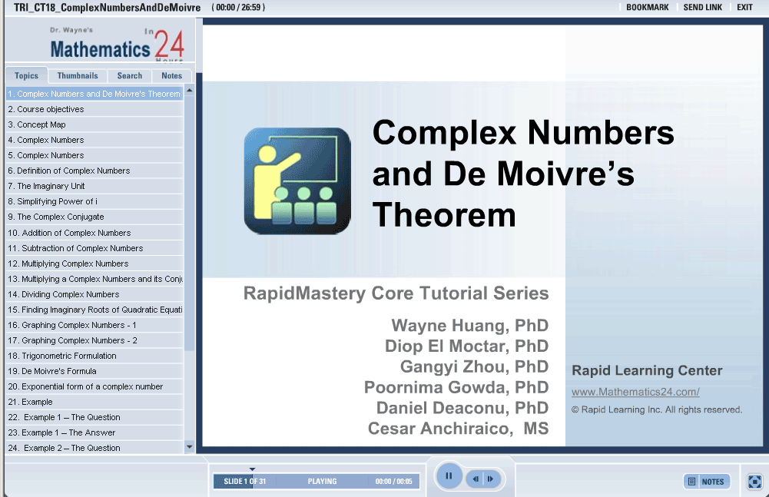Switch to the Topics tab
The image size is (769, 497).
[x=26, y=75]
